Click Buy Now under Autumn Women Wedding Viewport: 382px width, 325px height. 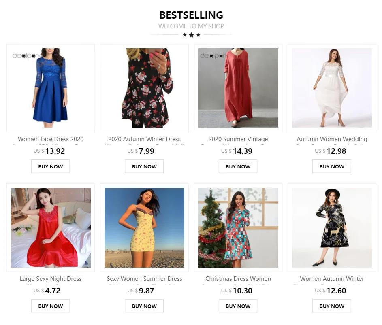[332, 166]
